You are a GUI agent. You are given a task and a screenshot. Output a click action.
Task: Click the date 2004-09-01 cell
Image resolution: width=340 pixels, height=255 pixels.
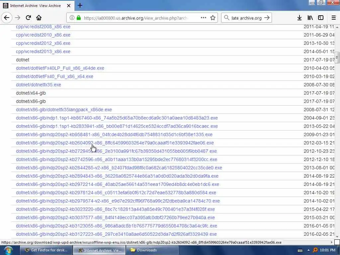pyautogui.click(x=319, y=118)
